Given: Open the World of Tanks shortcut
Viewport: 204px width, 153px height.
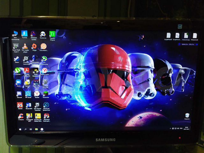Looking at the screenshot, I should point(45,82).
